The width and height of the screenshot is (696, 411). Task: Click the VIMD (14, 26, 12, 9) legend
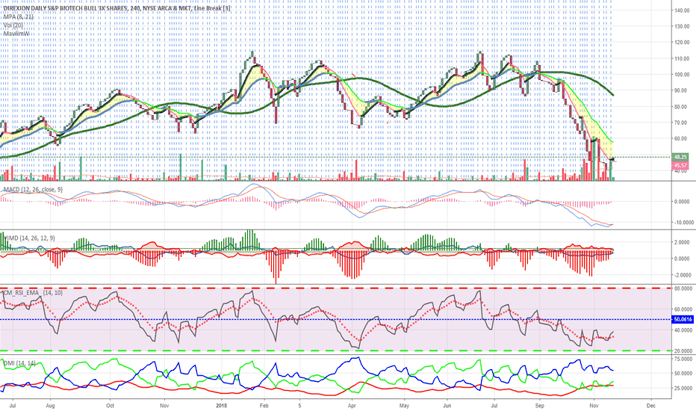(29, 238)
